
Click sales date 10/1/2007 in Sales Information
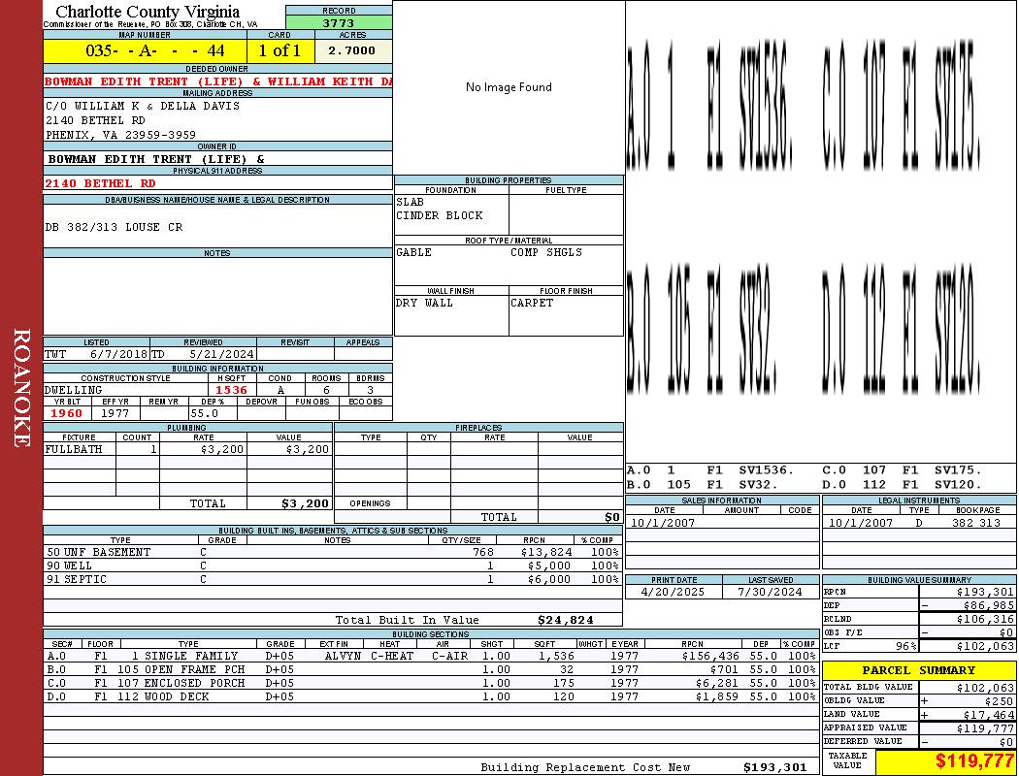663,523
